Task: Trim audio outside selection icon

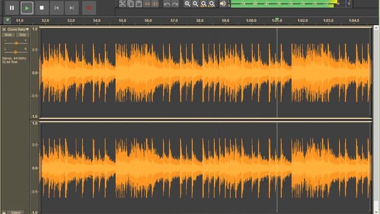Action: click(x=147, y=4)
